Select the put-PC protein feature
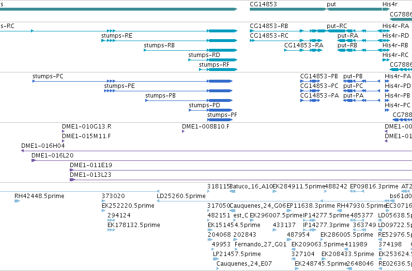The width and height of the screenshot is (412, 271). tap(362, 91)
